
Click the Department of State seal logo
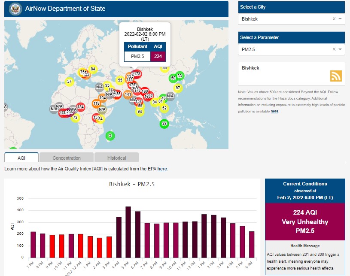[x=15, y=9]
